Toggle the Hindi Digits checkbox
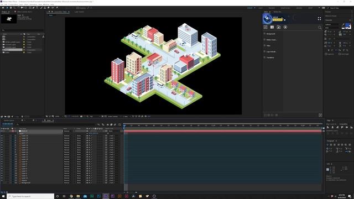This screenshot has width=354, height=199. (x=340, y=54)
